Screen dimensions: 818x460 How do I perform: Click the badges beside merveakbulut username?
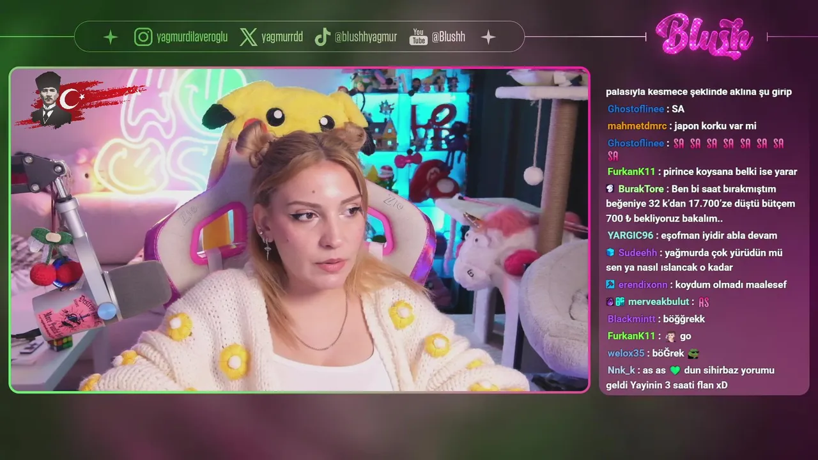coord(615,302)
